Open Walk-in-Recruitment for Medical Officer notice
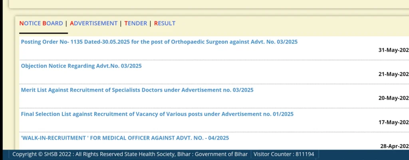The width and height of the screenshot is (409, 160). pos(125,138)
